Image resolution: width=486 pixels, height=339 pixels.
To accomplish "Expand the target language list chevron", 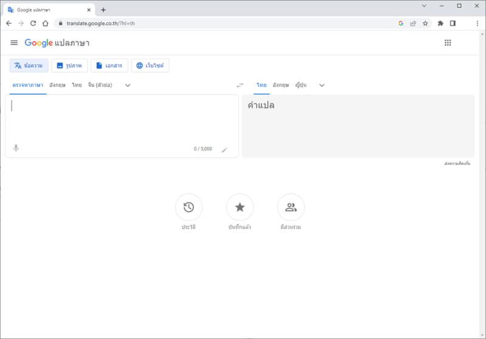I will (x=322, y=86).
